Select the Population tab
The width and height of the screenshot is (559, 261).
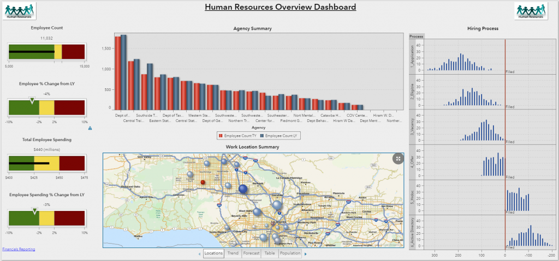(x=290, y=253)
